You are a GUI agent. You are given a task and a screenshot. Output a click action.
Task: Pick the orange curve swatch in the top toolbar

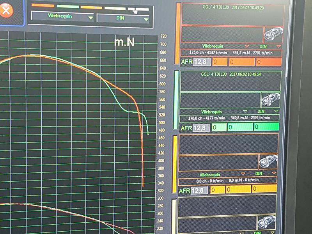click(43, 5)
